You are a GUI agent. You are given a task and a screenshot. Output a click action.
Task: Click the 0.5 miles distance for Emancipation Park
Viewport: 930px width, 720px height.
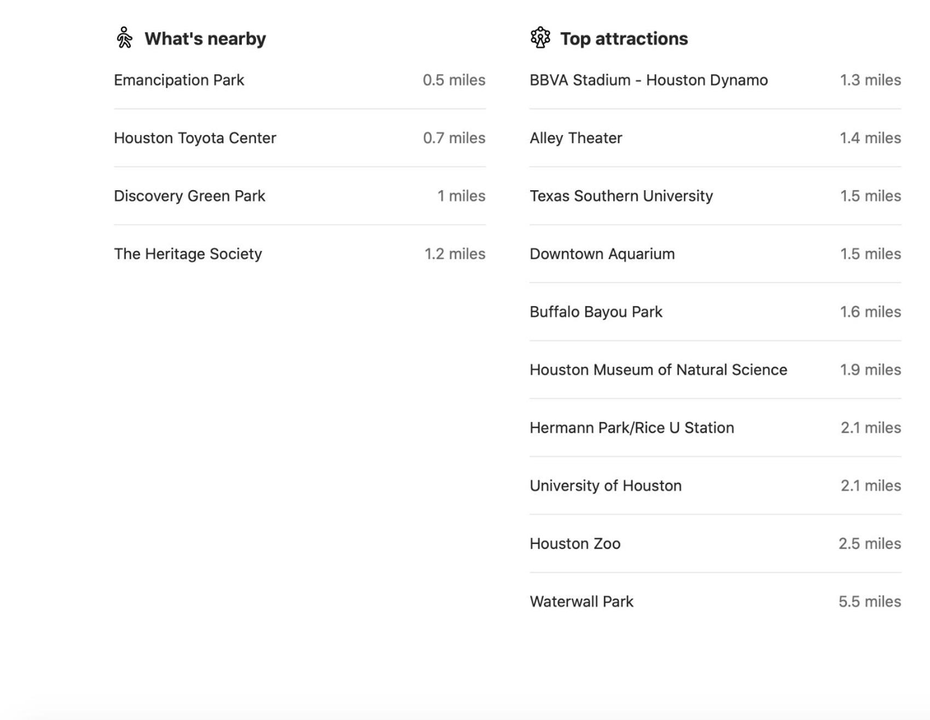point(454,80)
